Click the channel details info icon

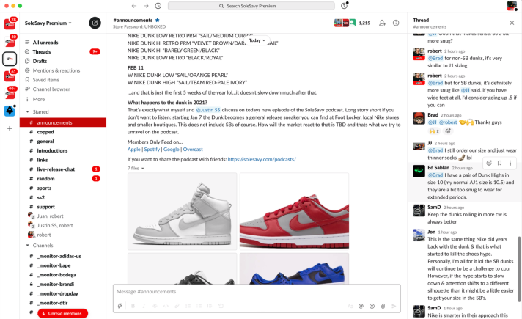pyautogui.click(x=395, y=23)
